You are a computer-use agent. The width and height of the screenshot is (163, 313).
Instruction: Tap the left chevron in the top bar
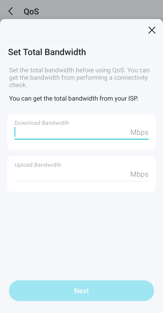(x=10, y=11)
